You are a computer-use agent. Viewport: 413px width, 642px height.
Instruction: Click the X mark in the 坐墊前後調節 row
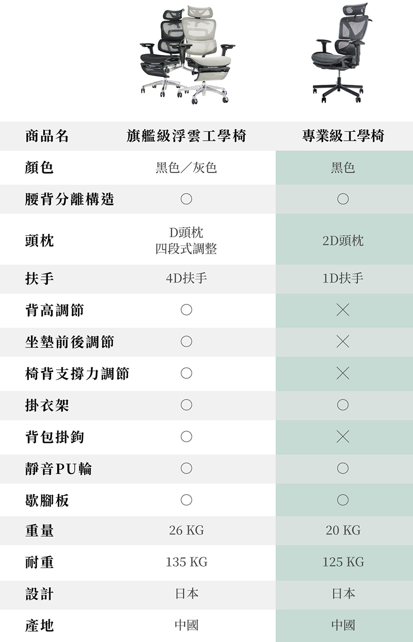click(x=343, y=342)
